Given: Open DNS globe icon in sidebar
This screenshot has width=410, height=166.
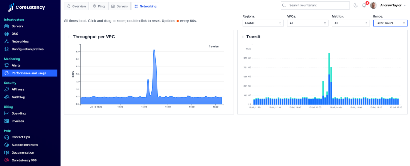Looking at the screenshot, I should pyautogui.click(x=7, y=34).
